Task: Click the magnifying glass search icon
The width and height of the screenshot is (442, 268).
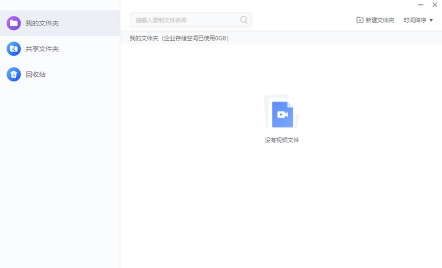Action: coord(244,20)
